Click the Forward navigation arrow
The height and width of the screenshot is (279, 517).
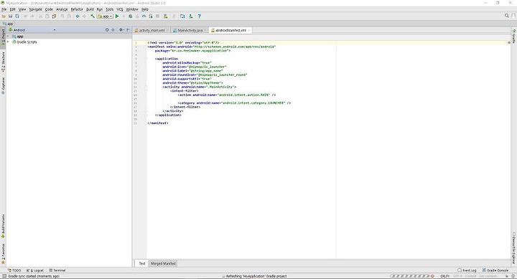coord(85,16)
